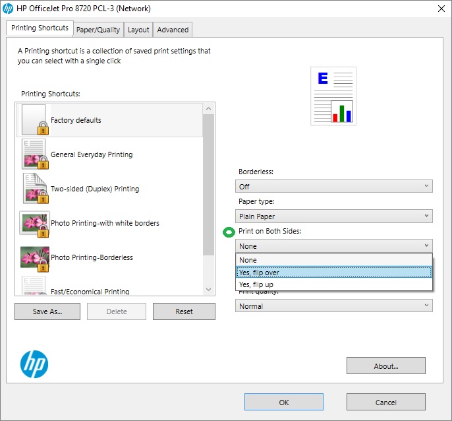
Task: Click the OK button
Action: [283, 402]
